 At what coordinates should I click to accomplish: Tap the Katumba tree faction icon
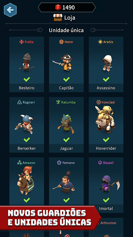coord(58,102)
